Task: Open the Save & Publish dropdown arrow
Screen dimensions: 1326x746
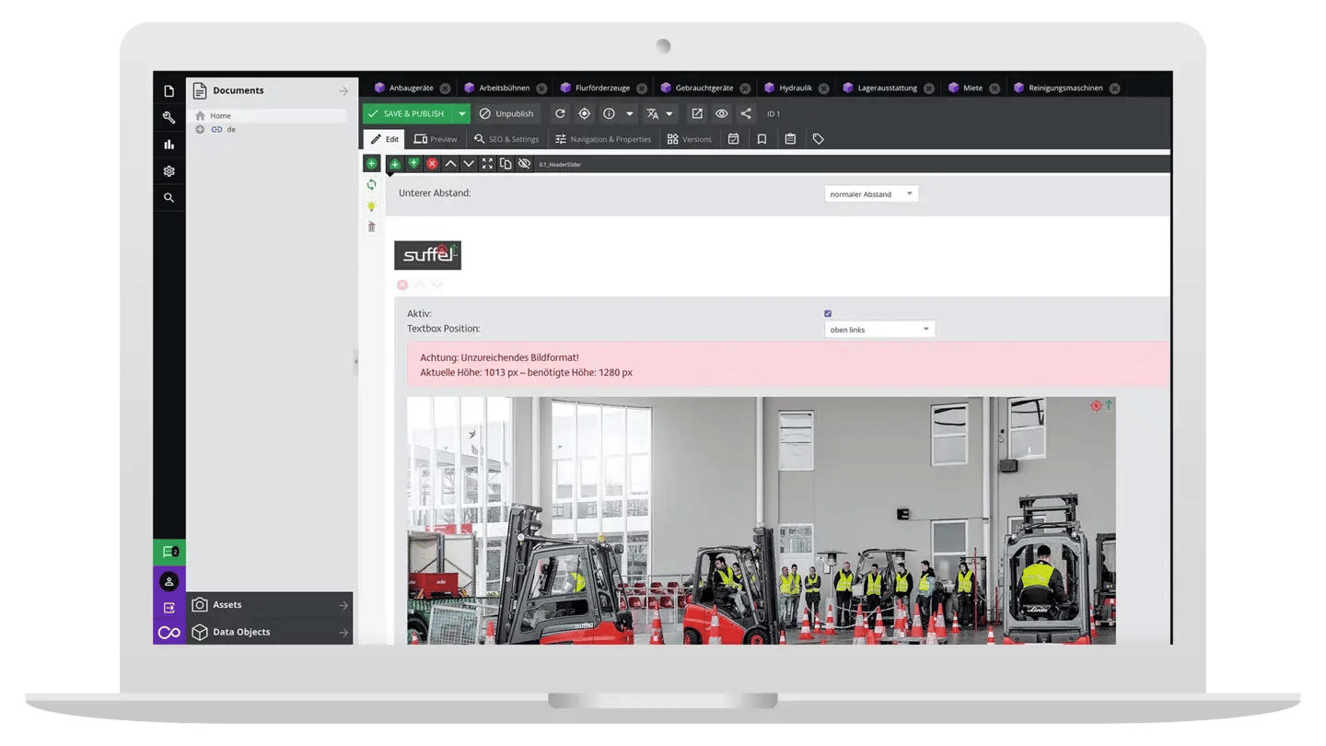Action: coord(462,113)
